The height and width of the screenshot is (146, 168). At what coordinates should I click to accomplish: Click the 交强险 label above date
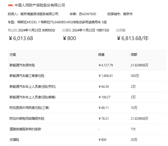(x=67, y=30)
